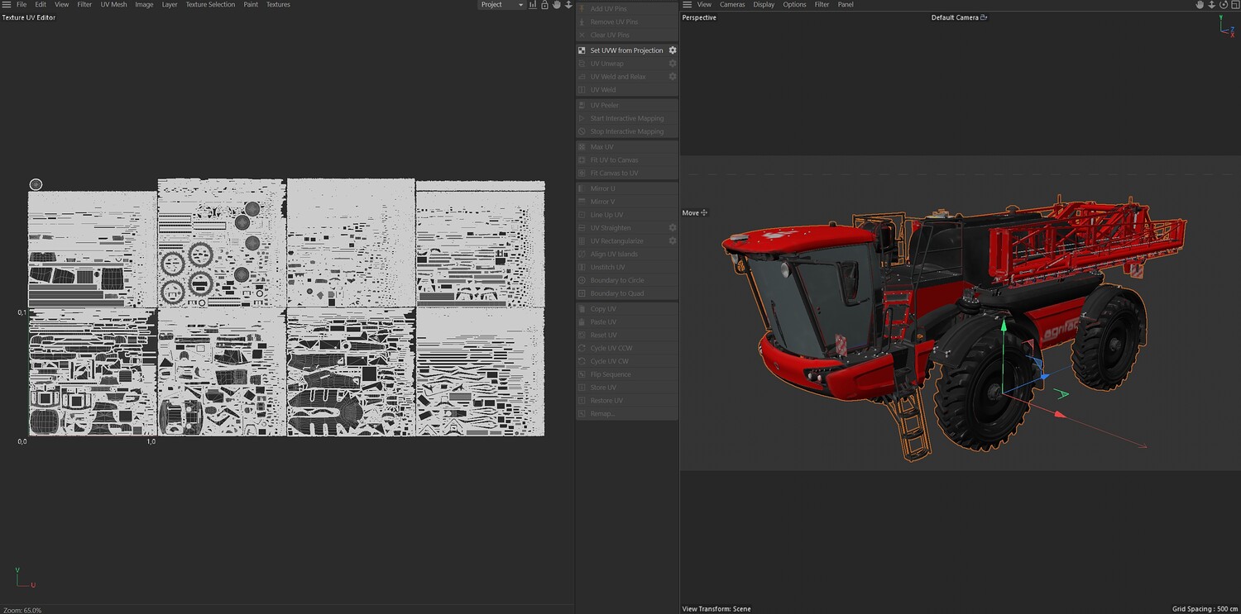Toggle the viewport maximize layout icon
1241x614 pixels.
[1234, 5]
